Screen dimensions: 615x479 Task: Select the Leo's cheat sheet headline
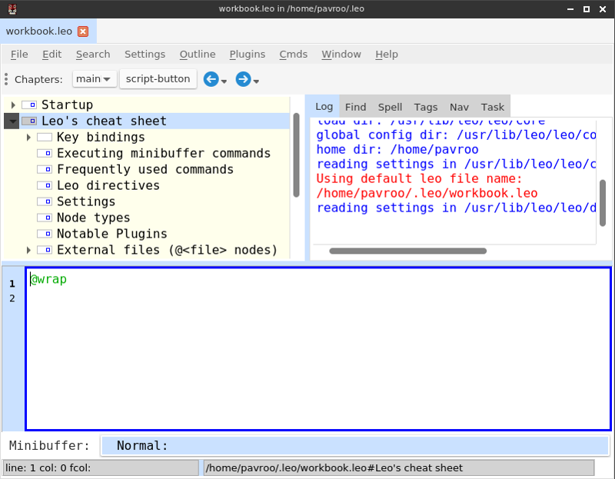click(x=104, y=121)
